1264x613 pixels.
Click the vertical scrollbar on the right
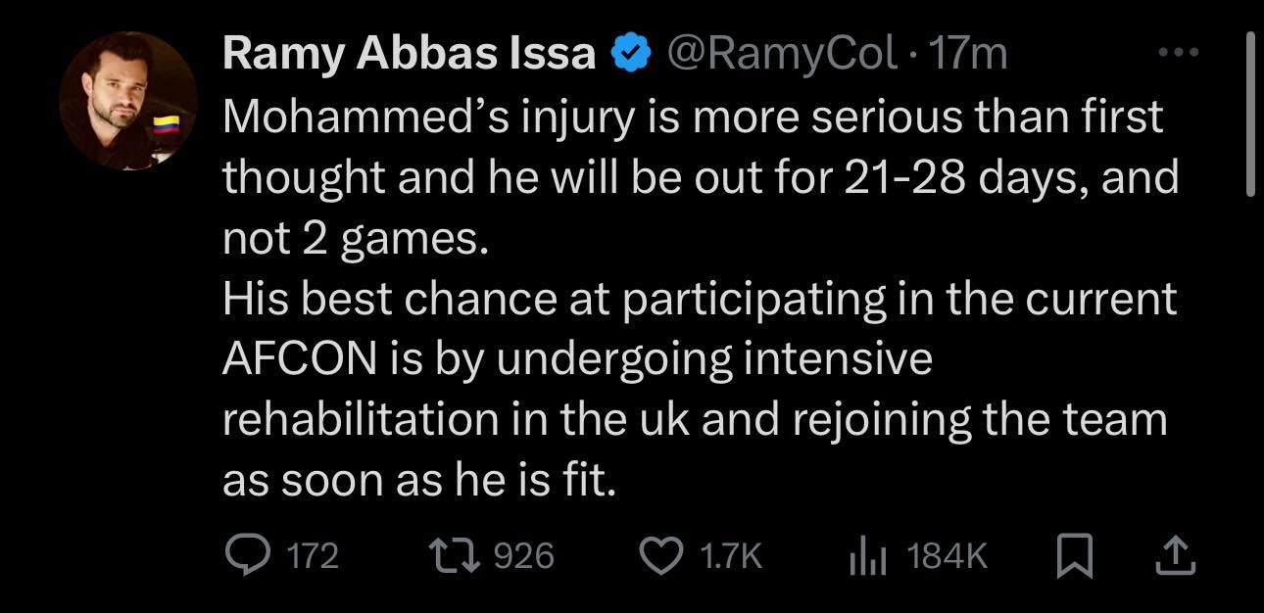(x=1250, y=114)
